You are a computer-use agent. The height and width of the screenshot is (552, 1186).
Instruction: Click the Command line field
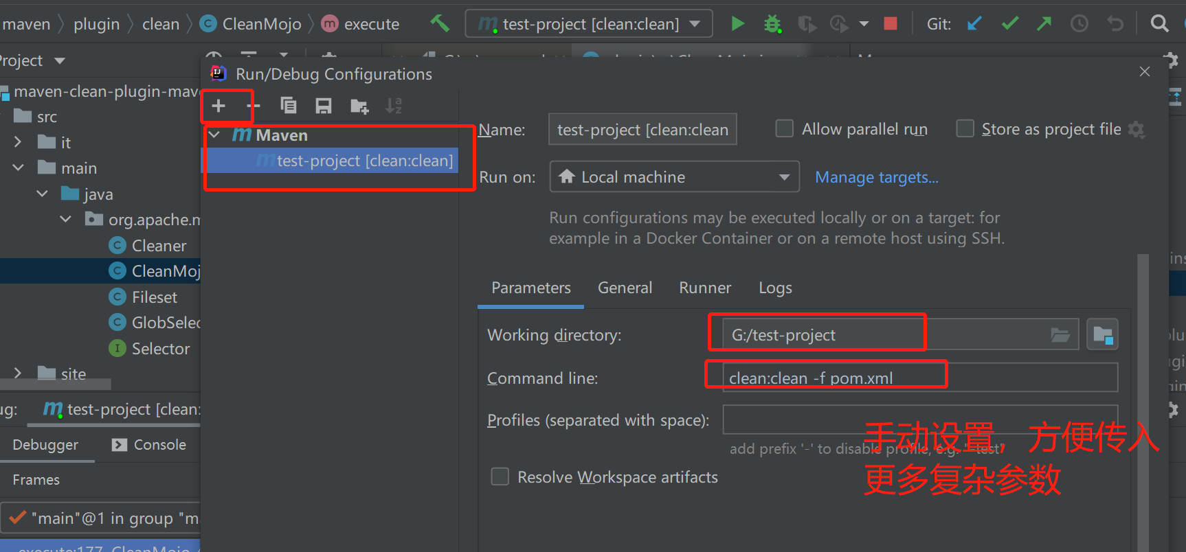920,378
